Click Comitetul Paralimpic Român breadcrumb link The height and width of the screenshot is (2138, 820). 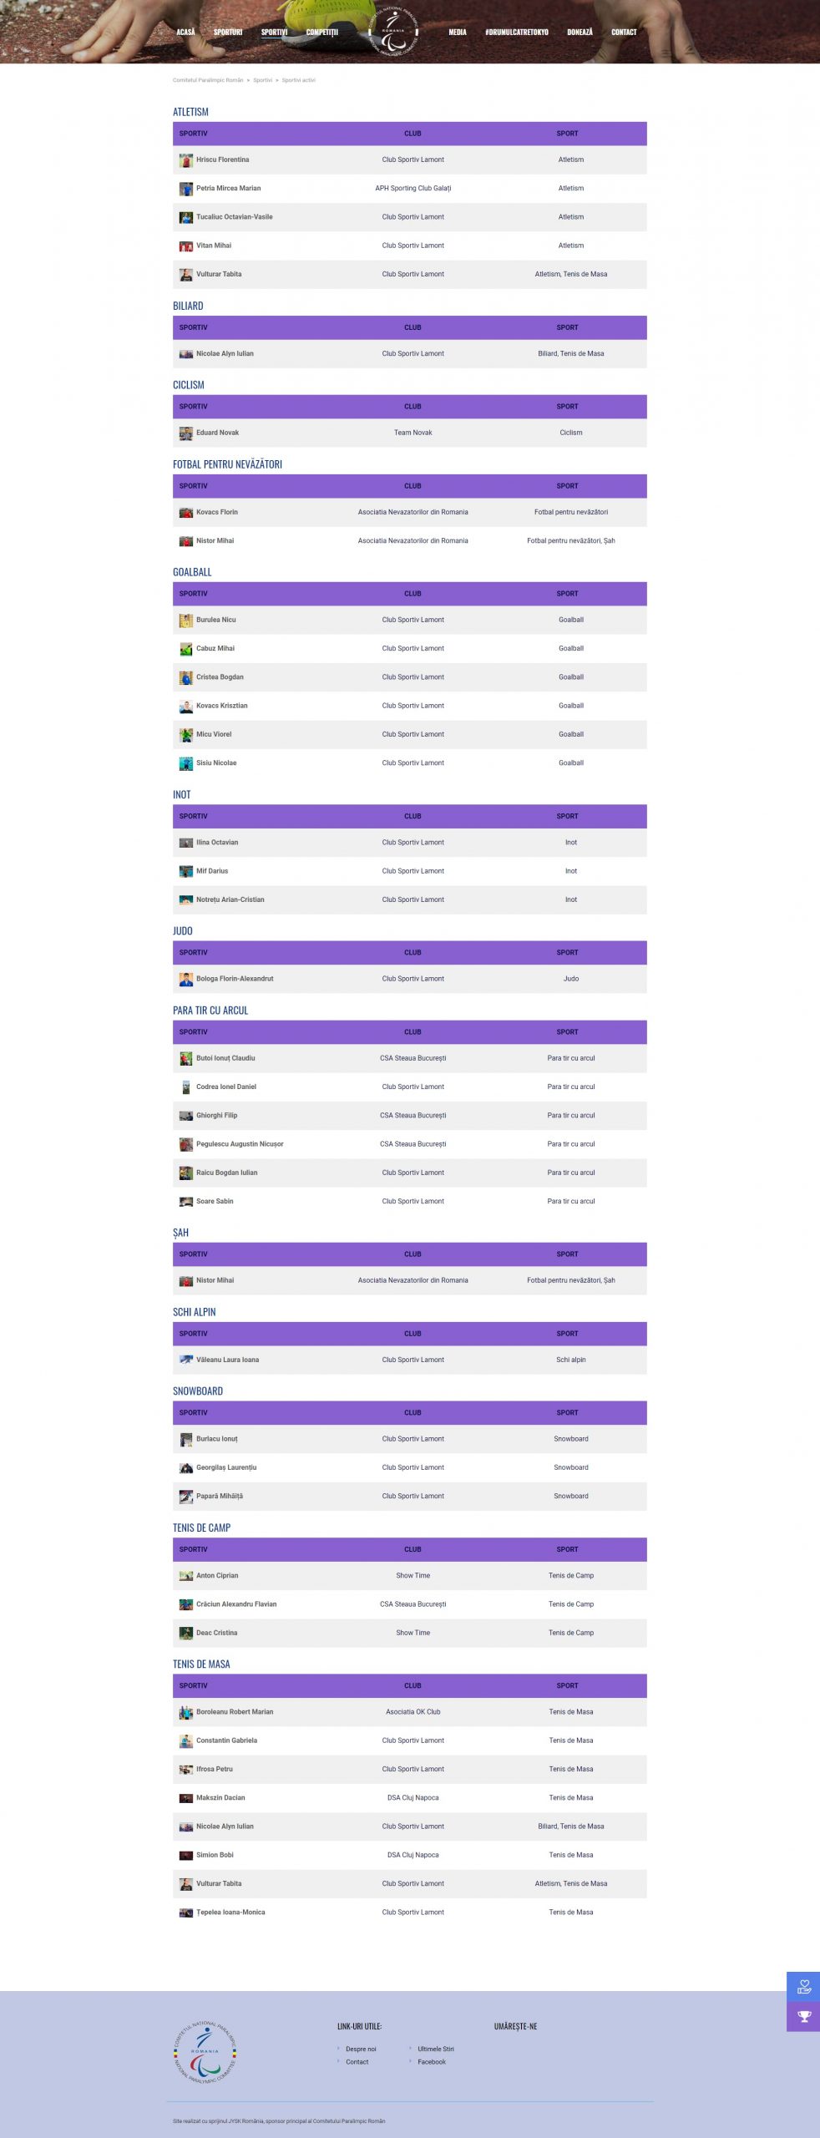pyautogui.click(x=208, y=80)
